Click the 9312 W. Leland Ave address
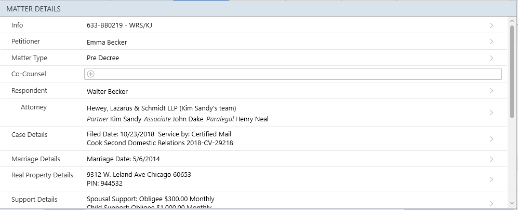The width and height of the screenshot is (518, 210). coord(139,175)
